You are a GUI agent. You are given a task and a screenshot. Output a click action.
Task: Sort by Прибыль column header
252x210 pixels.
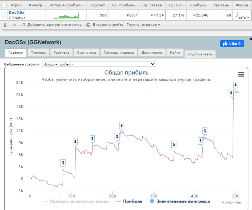(198, 5)
